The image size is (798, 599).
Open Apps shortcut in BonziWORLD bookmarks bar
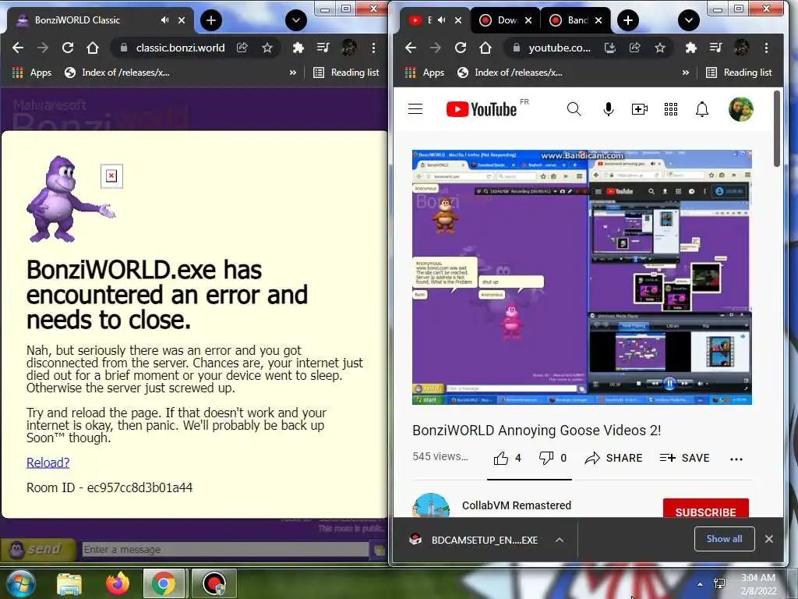coord(32,73)
